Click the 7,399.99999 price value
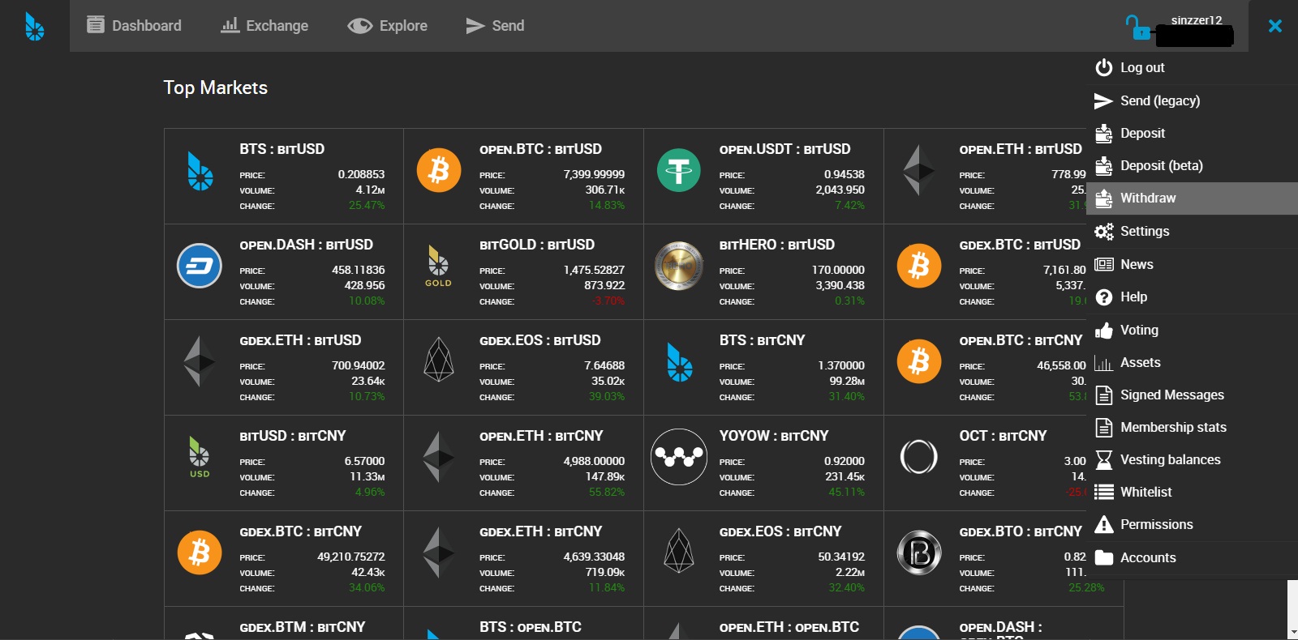 click(x=594, y=174)
